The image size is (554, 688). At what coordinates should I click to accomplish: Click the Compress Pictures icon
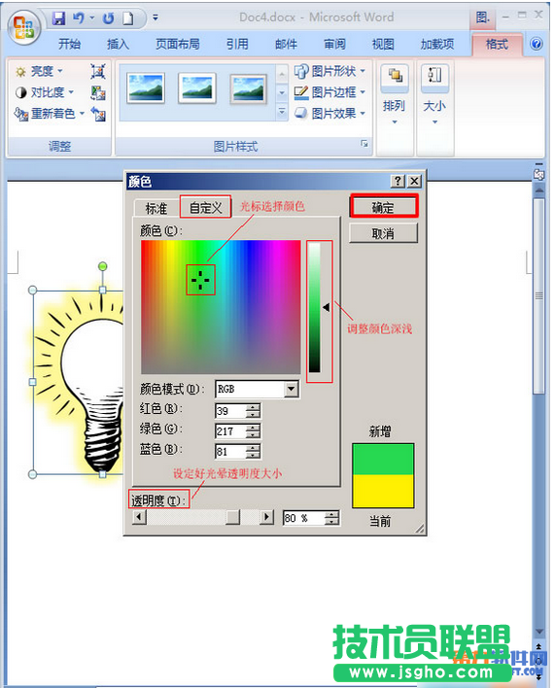coord(98,71)
